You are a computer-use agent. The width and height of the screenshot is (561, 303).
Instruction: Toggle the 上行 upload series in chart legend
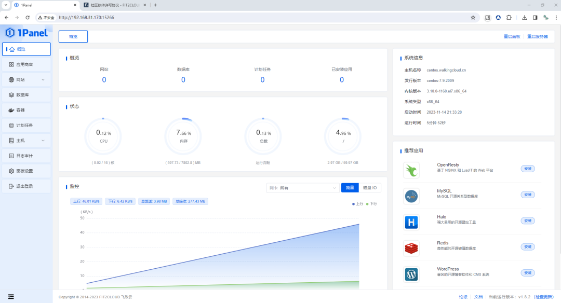357,204
